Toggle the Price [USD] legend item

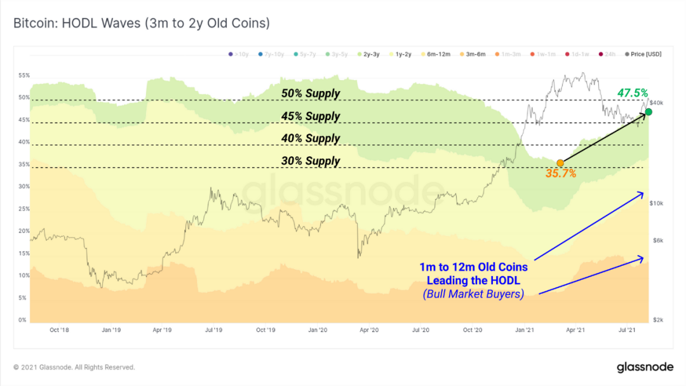point(643,54)
